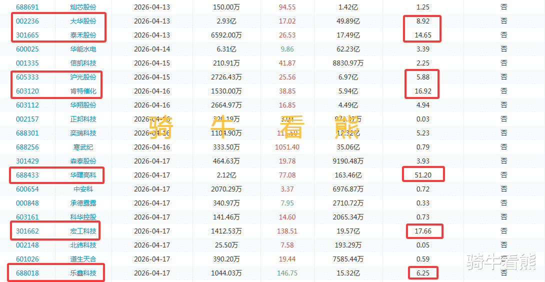Click the stock name 北纬科技
This screenshot has height=282, width=545.
coord(83,245)
